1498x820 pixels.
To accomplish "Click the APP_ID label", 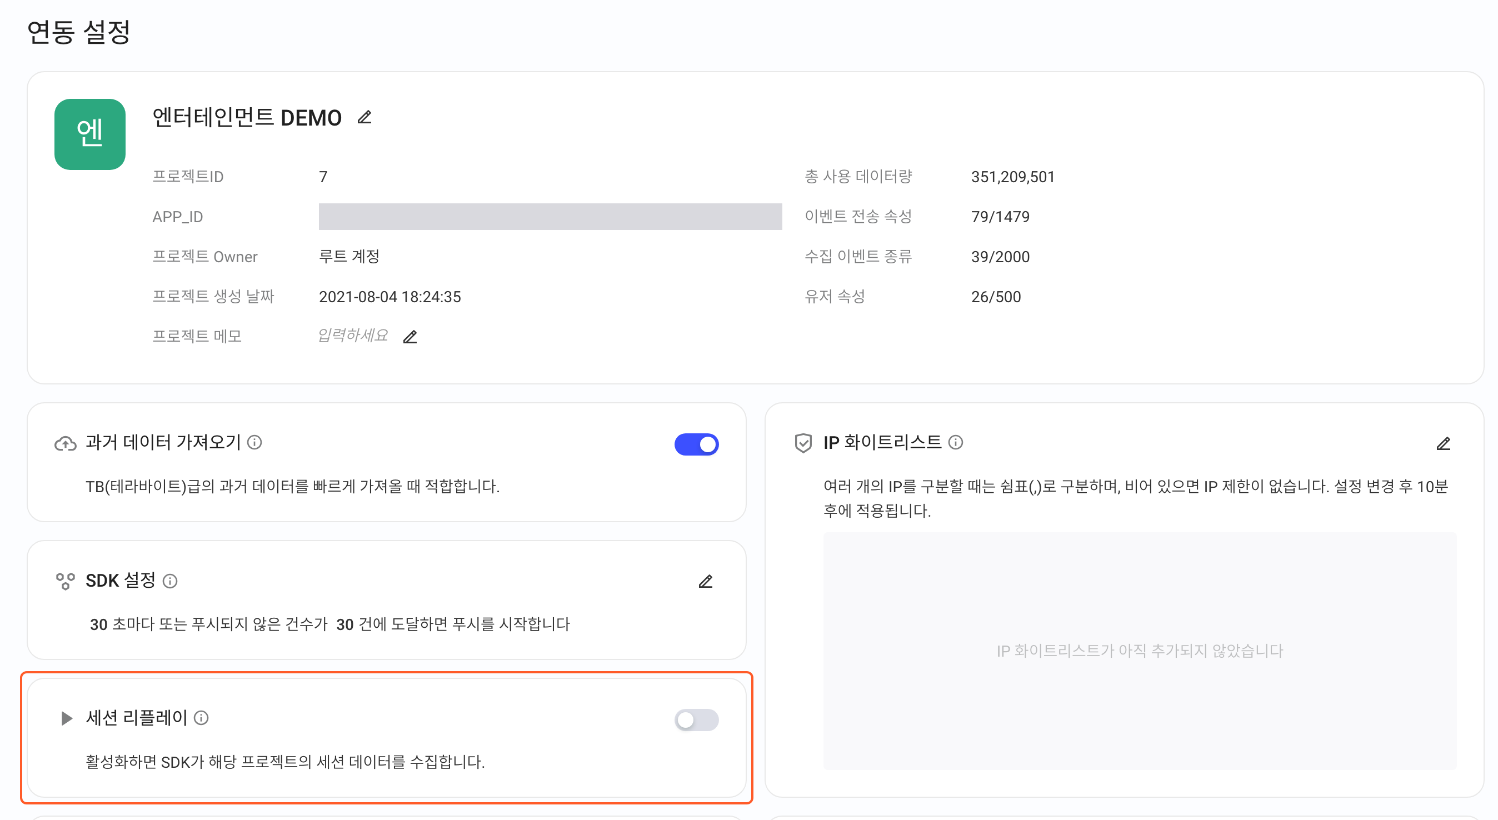I will pyautogui.click(x=177, y=217).
